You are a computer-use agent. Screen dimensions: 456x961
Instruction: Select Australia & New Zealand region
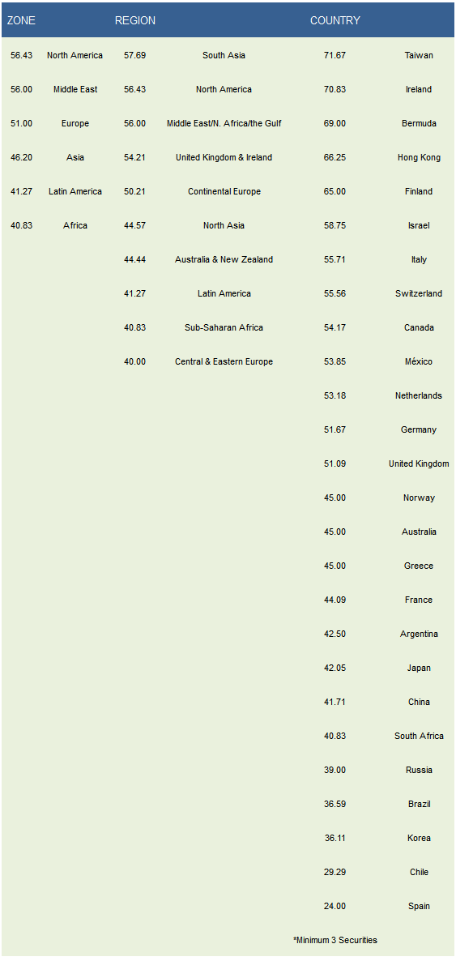tap(224, 259)
